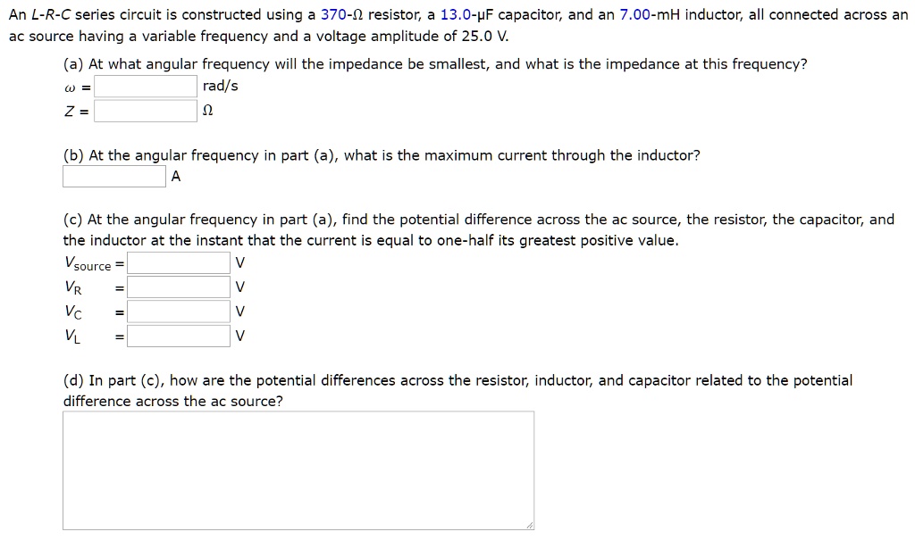915x540 pixels.
Task: Click the VC capacitor voltage input
Action: pyautogui.click(x=179, y=312)
